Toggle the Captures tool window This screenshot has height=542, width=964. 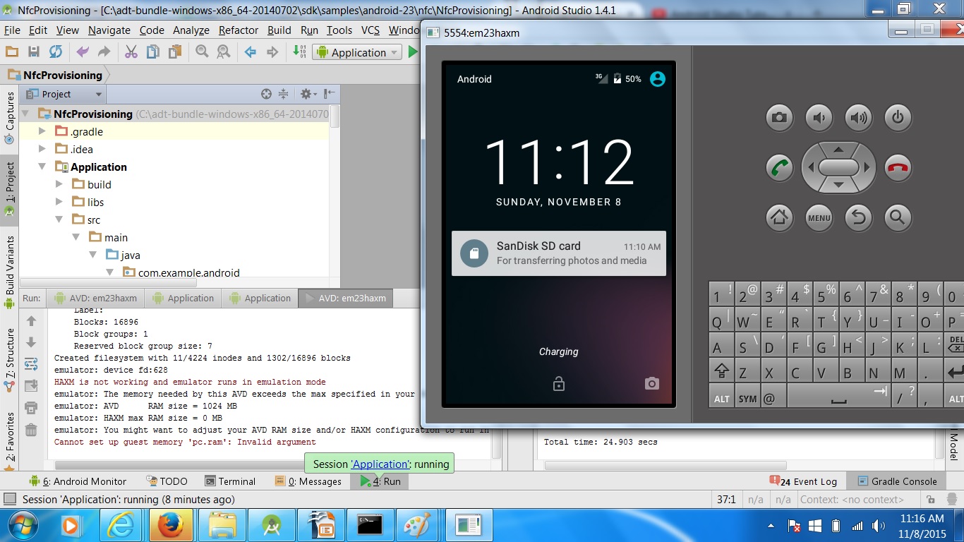pos(10,117)
